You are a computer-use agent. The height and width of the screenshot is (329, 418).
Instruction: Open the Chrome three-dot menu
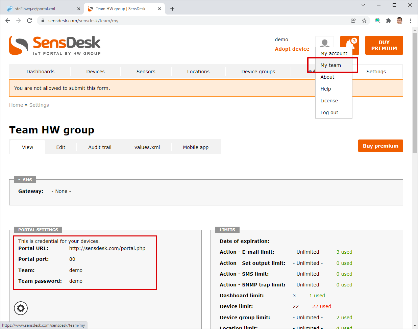coord(410,21)
